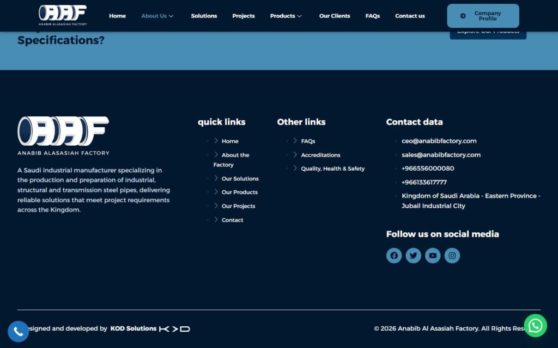Viewport: 558px width, 348px height.
Task: Email ceo@anabibfactory.com
Action: 439,141
